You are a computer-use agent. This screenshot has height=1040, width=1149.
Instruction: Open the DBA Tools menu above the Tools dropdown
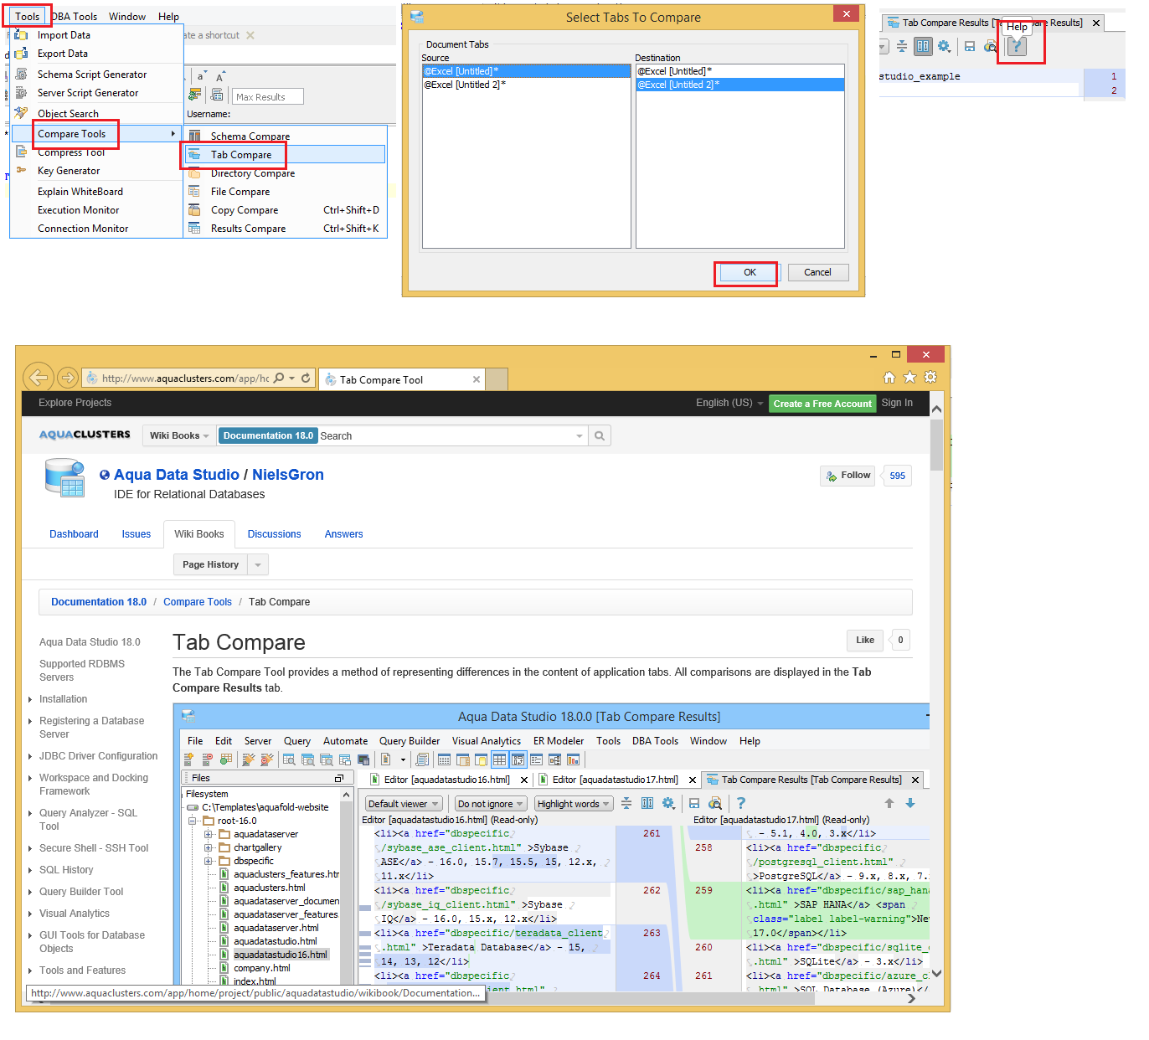[x=75, y=16]
